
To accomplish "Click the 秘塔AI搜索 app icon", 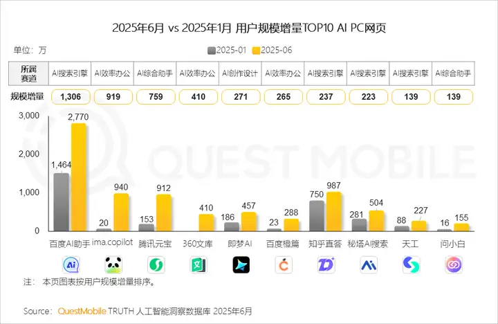I will (369, 265).
